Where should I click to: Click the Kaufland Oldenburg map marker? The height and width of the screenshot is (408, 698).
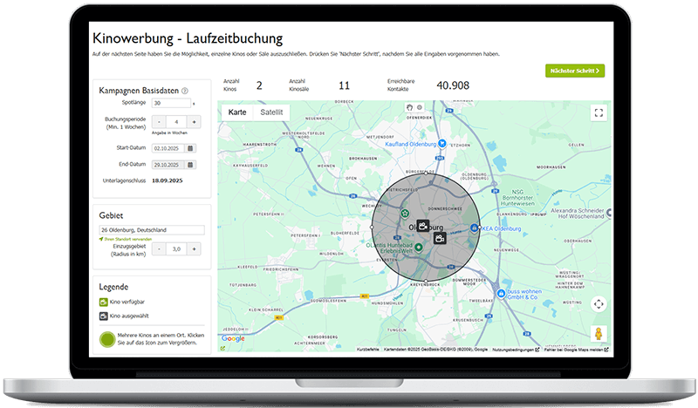pyautogui.click(x=442, y=143)
